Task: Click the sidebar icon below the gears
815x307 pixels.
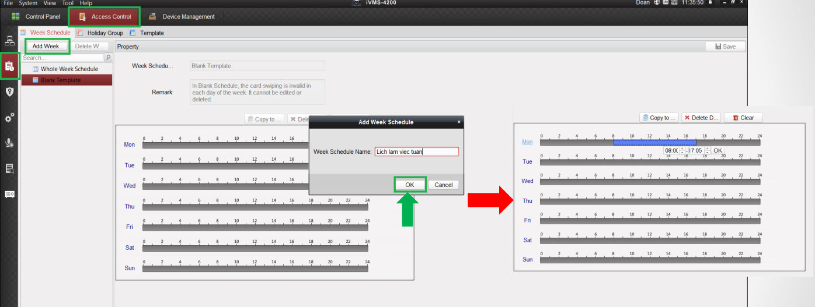Action: point(10,143)
